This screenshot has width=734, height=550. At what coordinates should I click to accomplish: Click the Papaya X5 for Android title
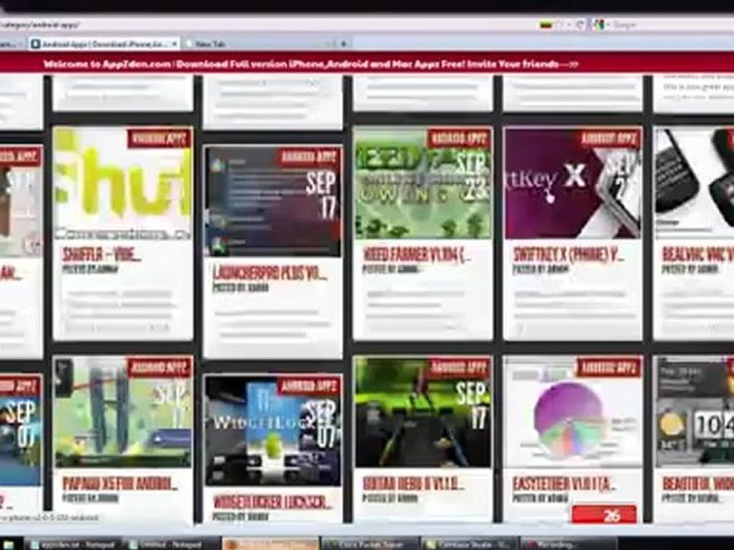point(120,483)
